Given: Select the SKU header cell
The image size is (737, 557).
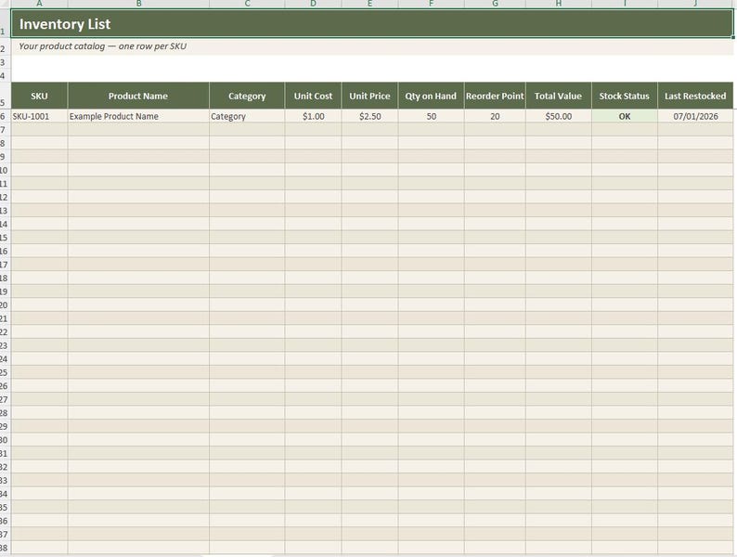Looking at the screenshot, I should click(40, 96).
